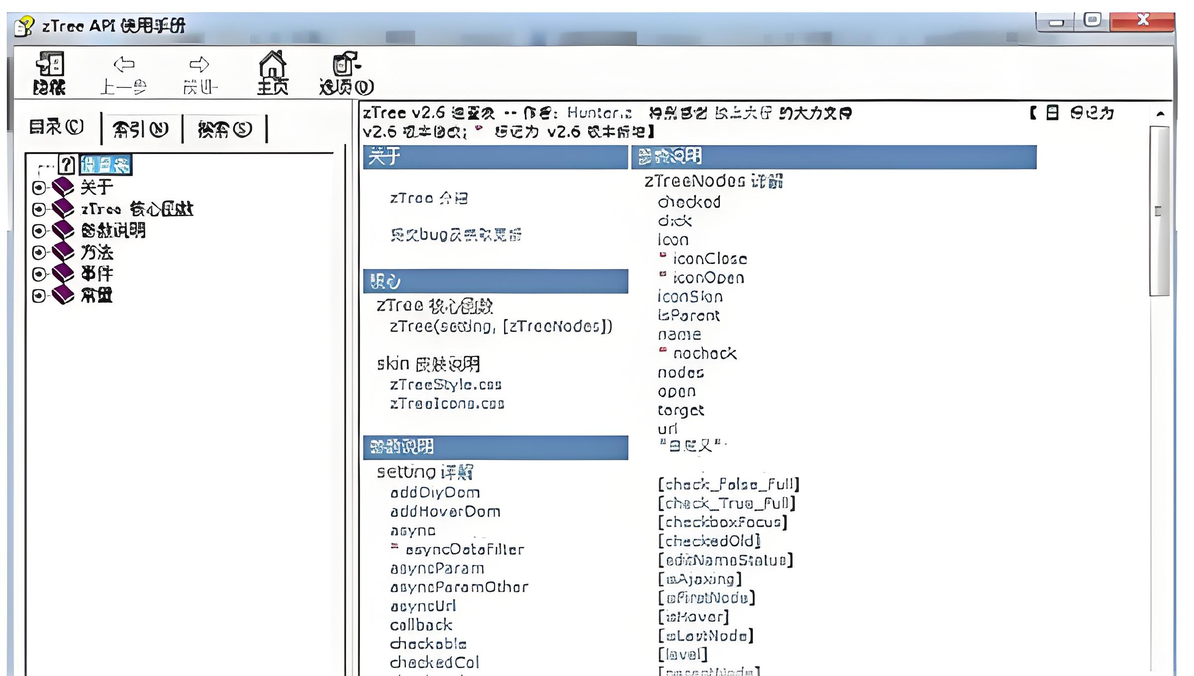The width and height of the screenshot is (1194, 676).
Task: Open the asyncUrl link
Action: click(x=423, y=606)
